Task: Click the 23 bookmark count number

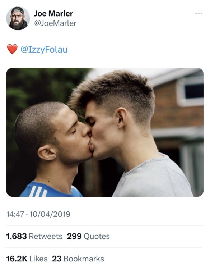Action: click(57, 259)
